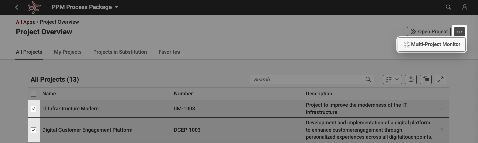This screenshot has width=478, height=143.
Task: Expand table to full screen
Action: tap(440, 79)
